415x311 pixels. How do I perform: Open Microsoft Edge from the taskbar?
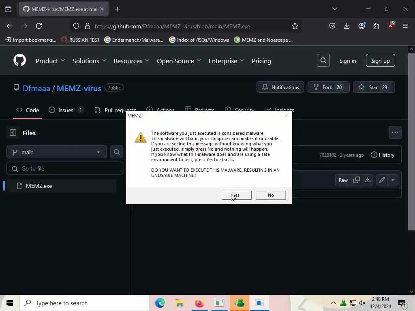160,303
